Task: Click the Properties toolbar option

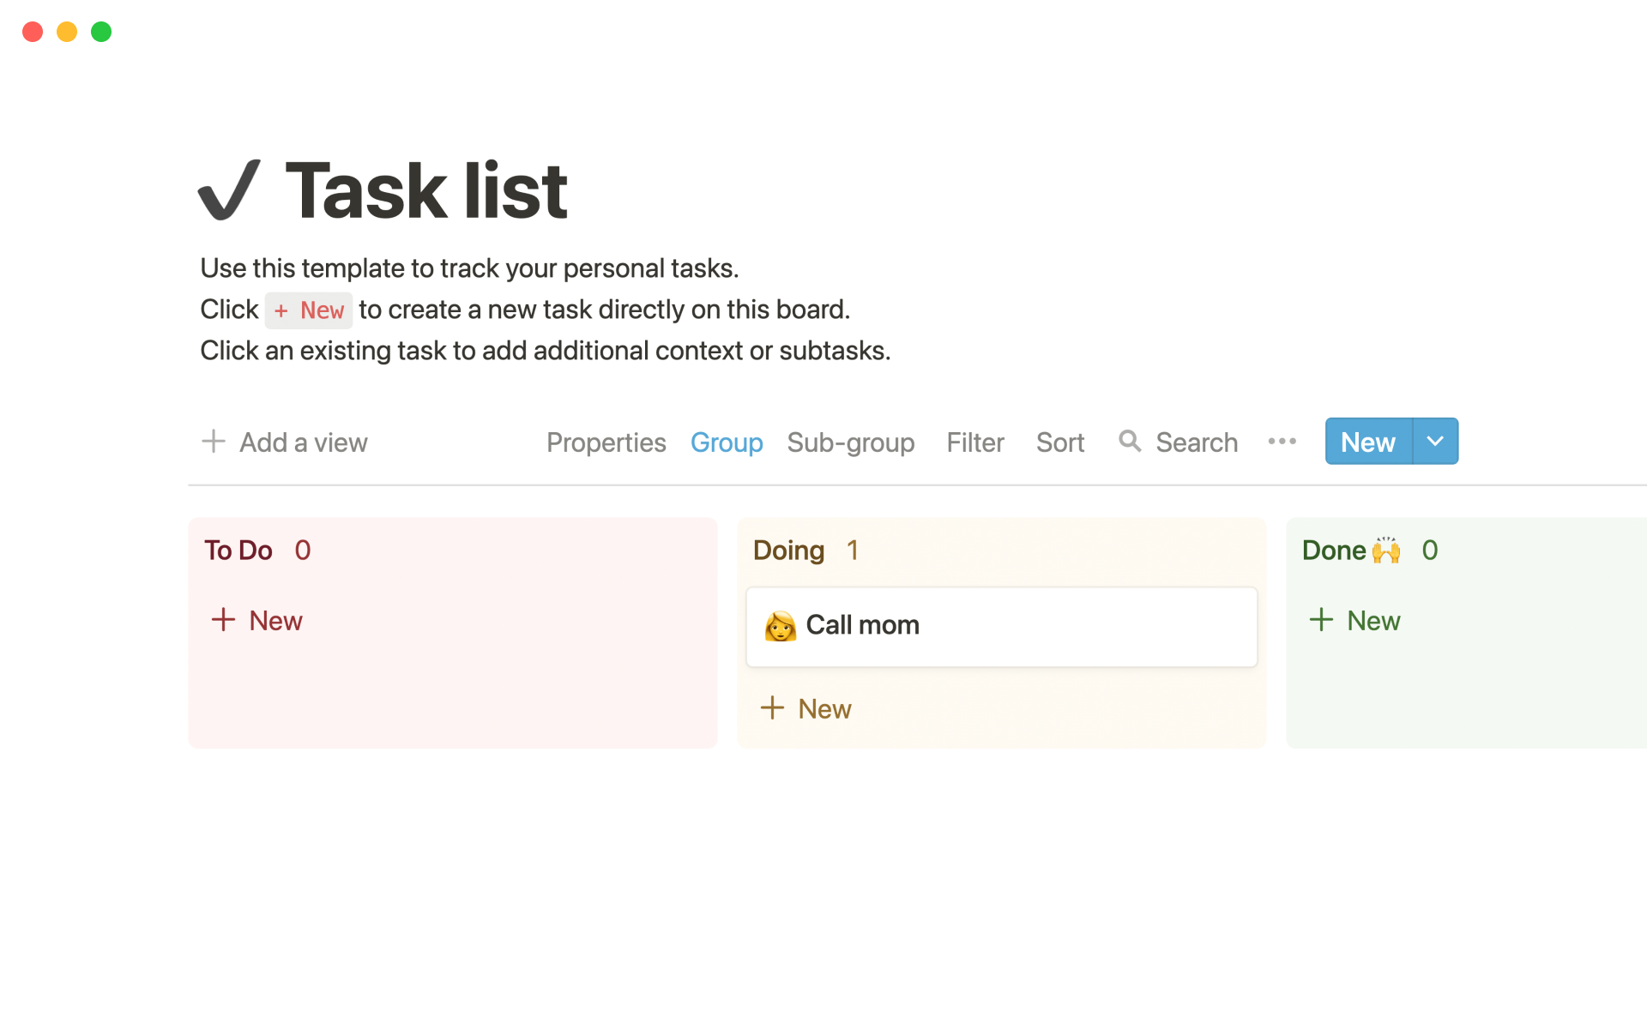Action: 606,440
